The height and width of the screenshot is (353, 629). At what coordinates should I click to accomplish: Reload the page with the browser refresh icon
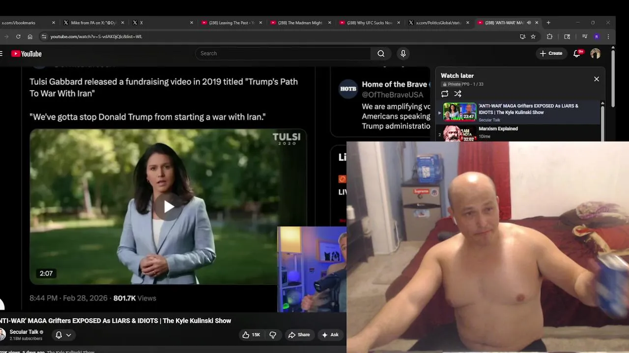pos(18,36)
